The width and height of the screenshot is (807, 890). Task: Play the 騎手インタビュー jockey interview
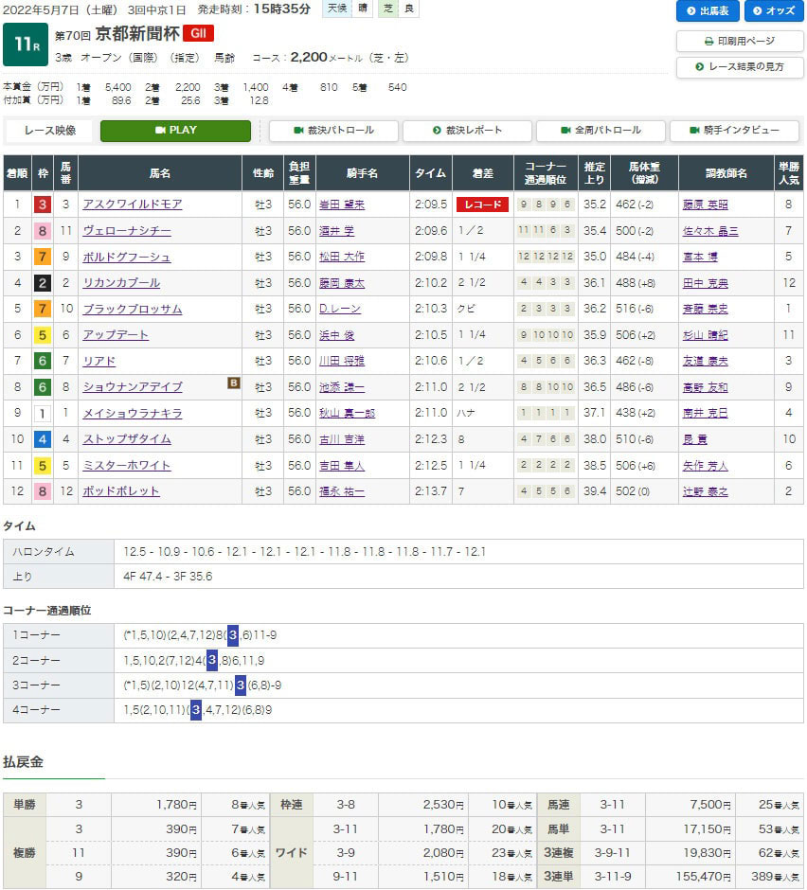(734, 131)
